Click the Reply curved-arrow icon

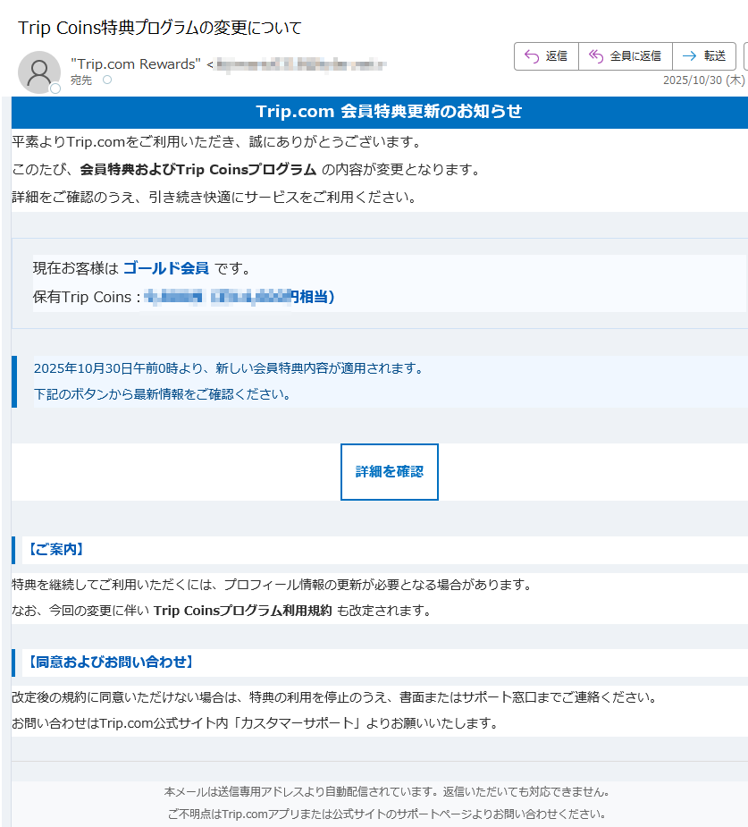pos(531,55)
